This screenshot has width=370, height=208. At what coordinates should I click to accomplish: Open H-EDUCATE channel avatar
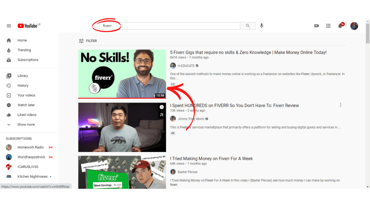click(173, 66)
